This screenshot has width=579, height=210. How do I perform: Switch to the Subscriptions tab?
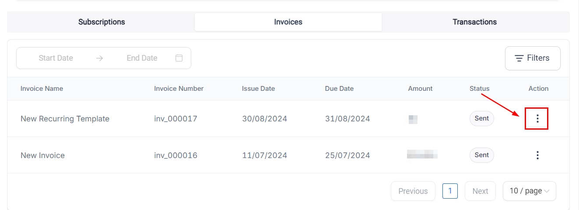[x=102, y=22]
